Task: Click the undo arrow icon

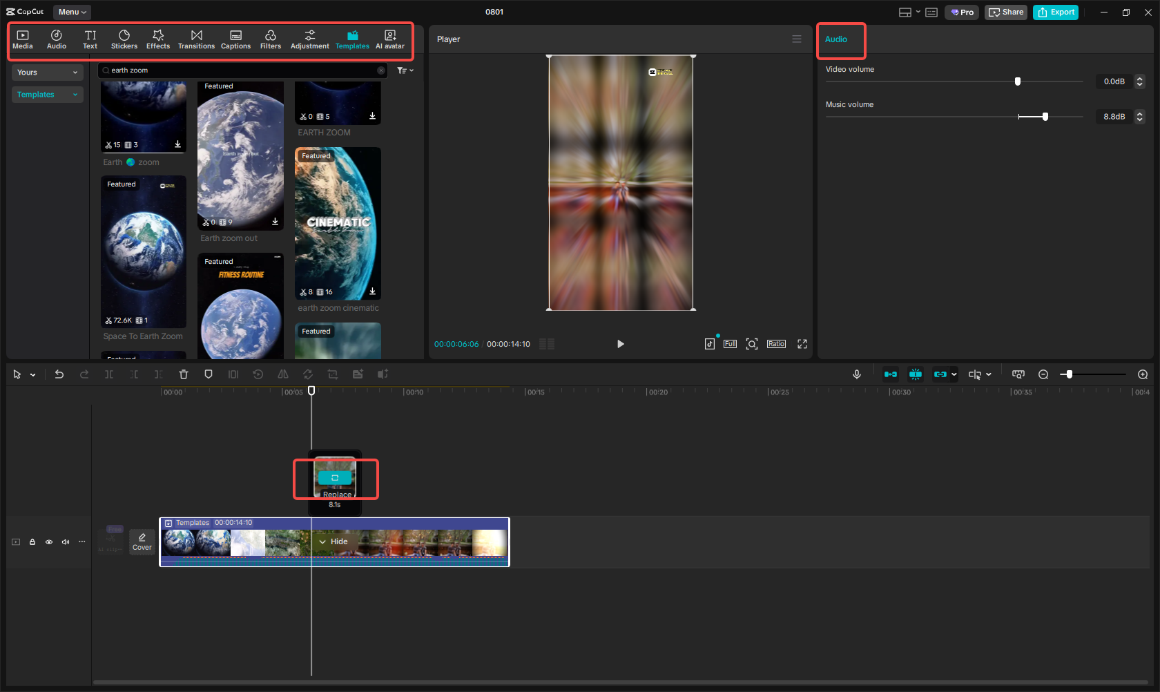Action: point(59,374)
